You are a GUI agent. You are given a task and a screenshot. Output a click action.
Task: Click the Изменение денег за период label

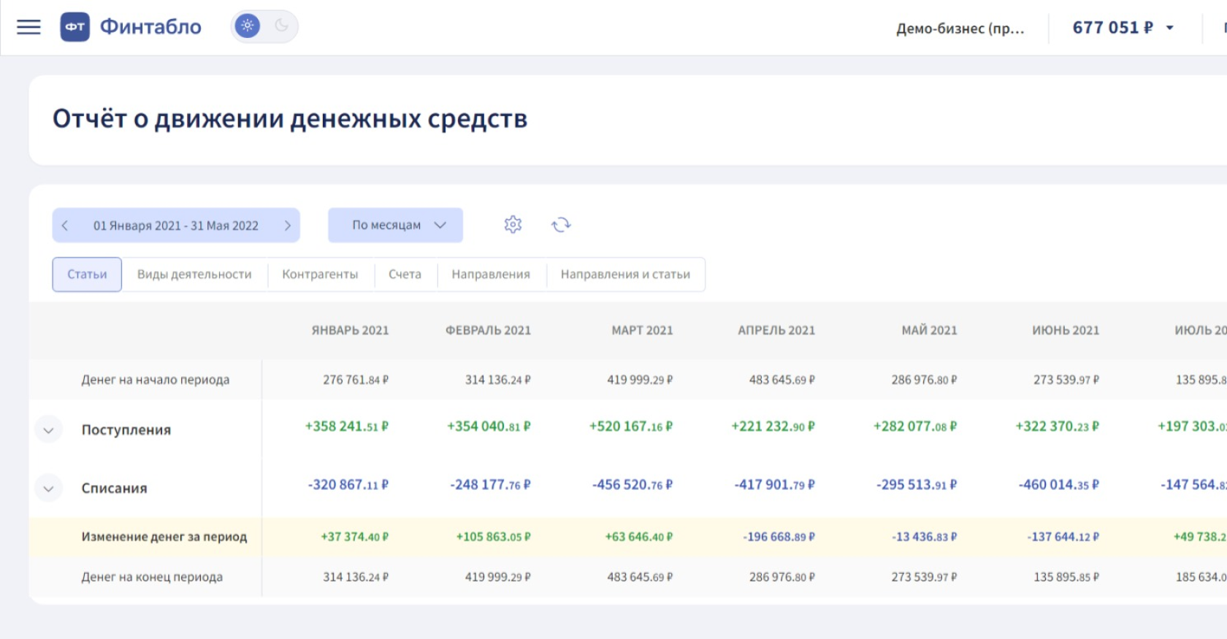click(x=164, y=537)
